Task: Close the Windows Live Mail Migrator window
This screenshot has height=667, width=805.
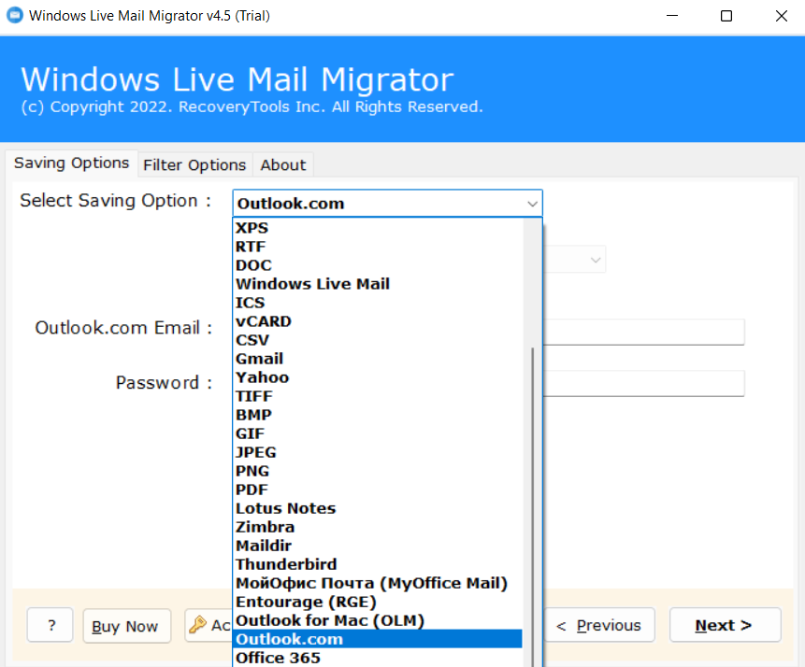Action: (x=781, y=16)
